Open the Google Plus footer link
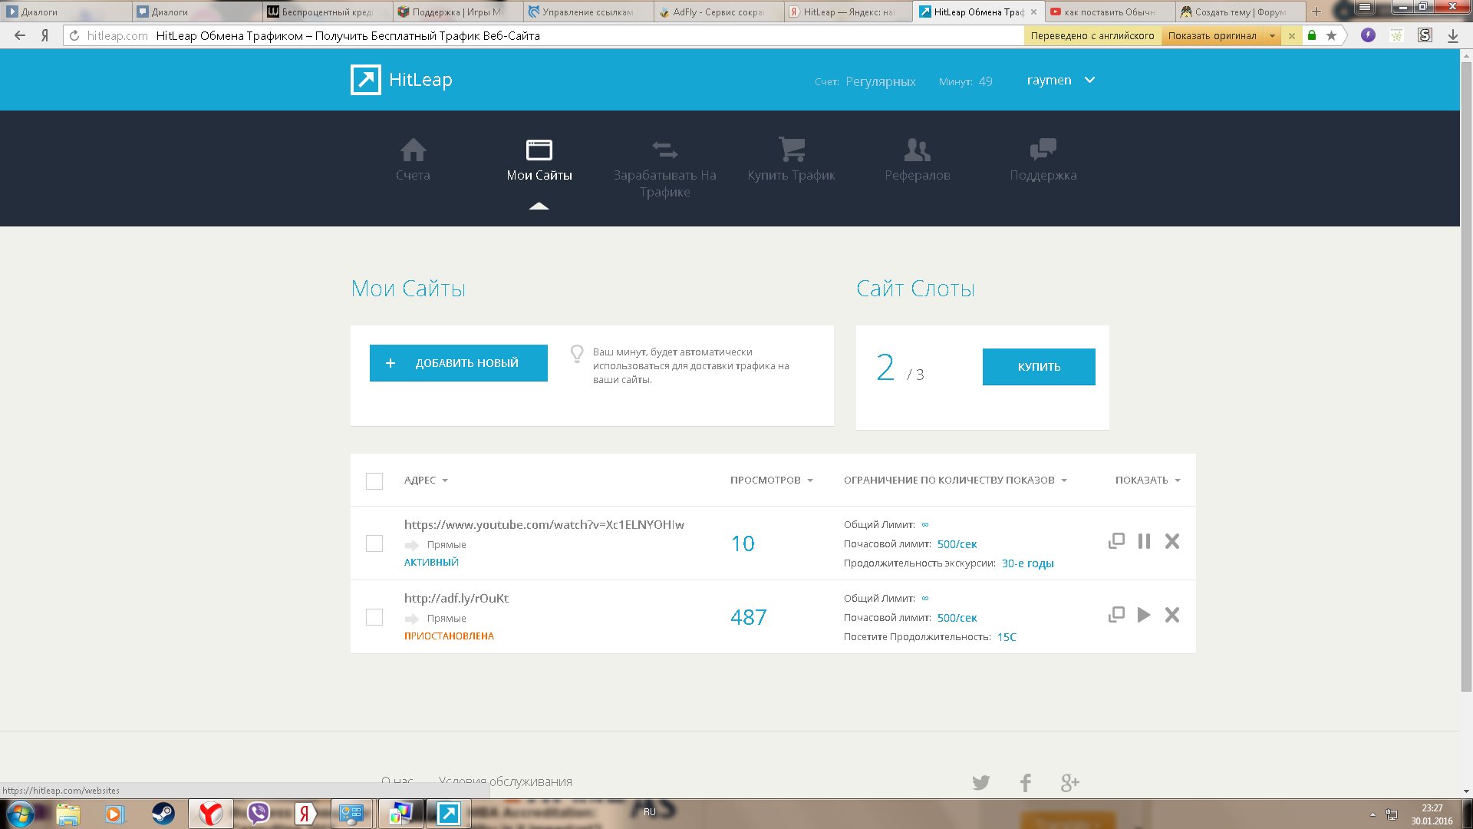 coord(1070,783)
